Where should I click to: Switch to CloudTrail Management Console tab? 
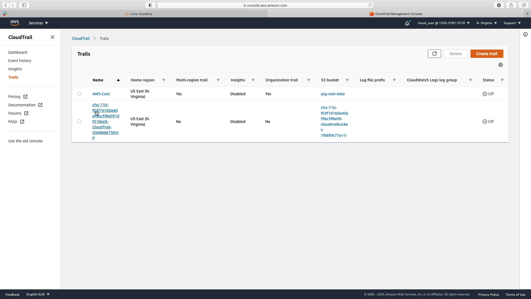(x=396, y=14)
